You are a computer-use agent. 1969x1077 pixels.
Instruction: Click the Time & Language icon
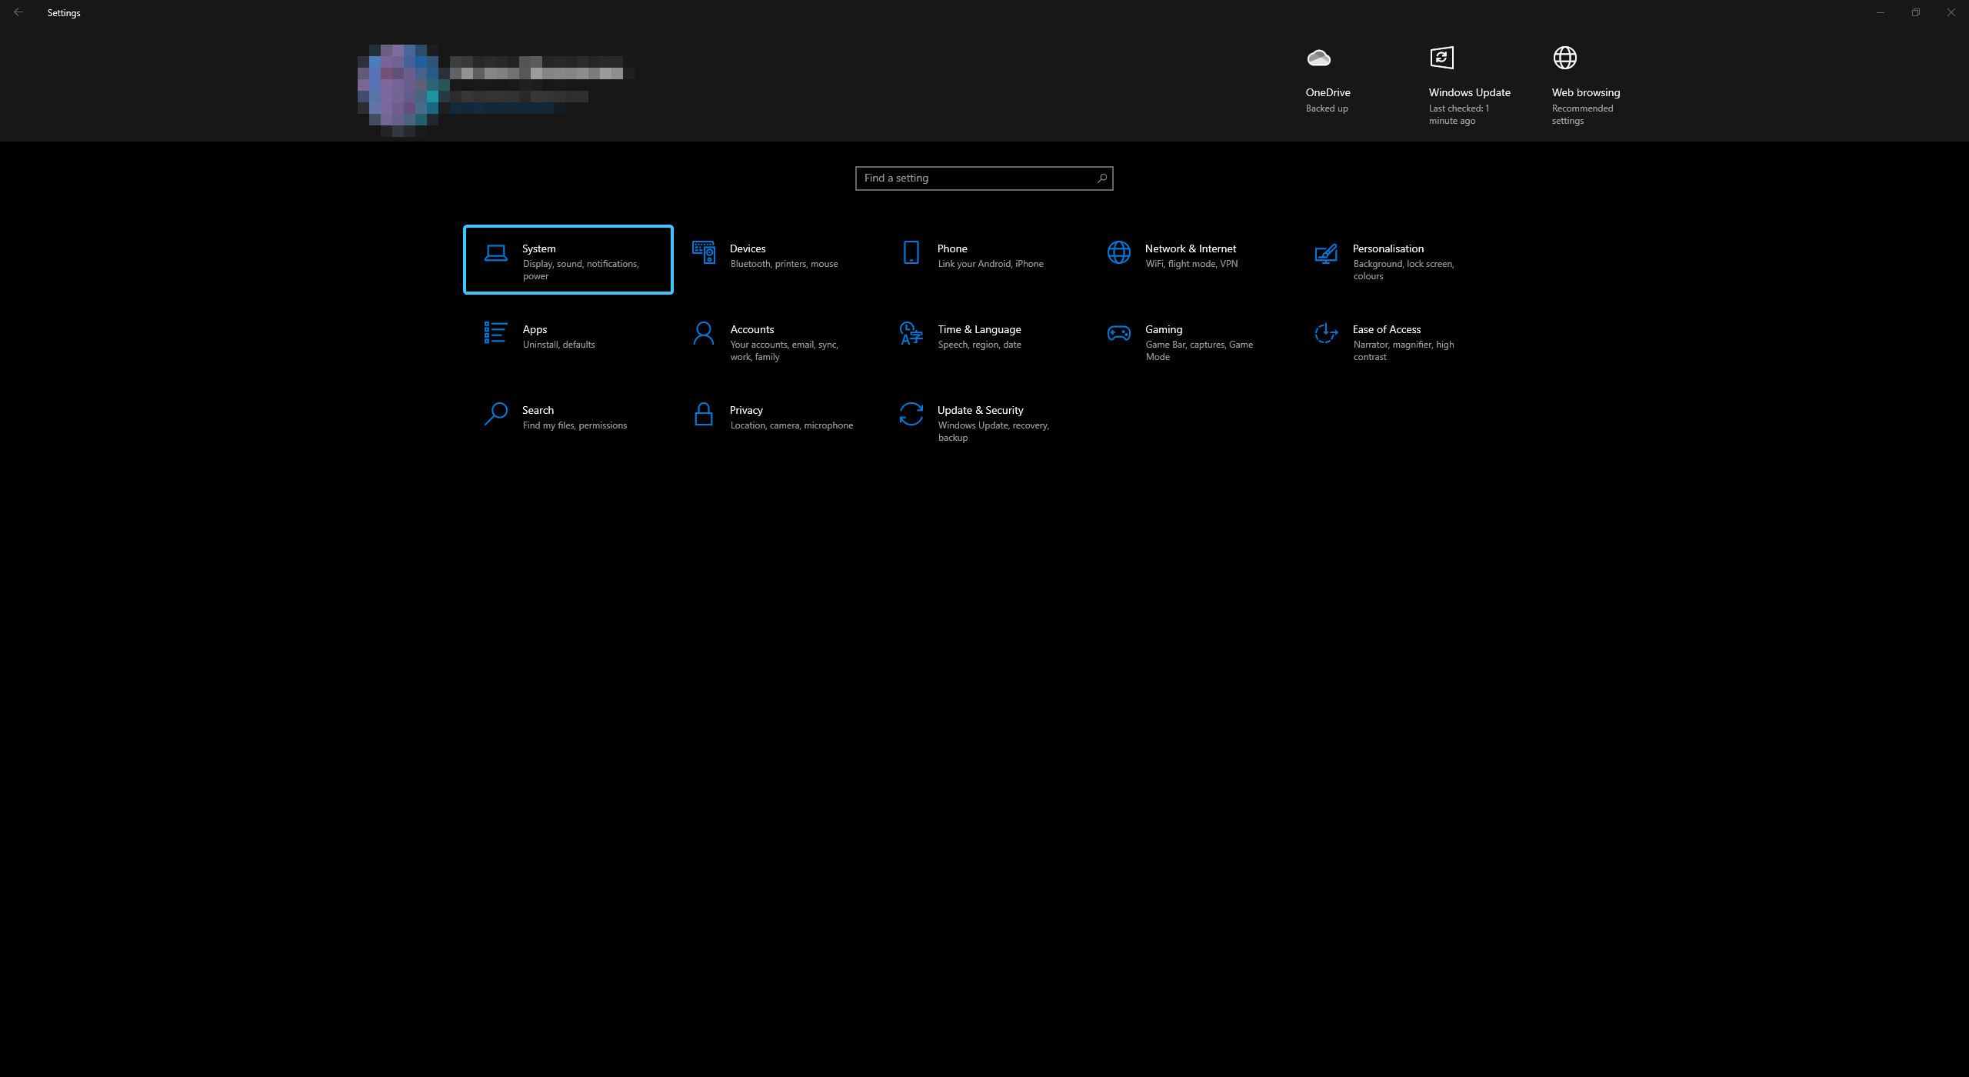click(911, 333)
